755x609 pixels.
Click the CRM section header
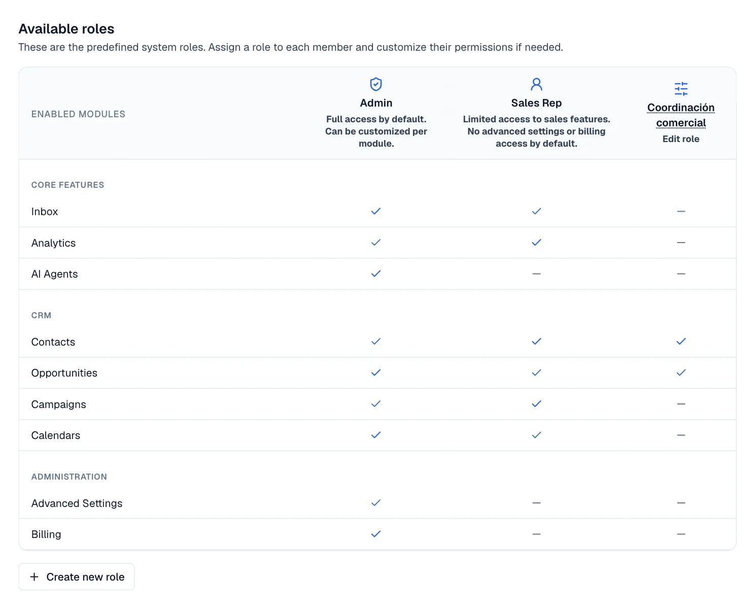pyautogui.click(x=41, y=315)
